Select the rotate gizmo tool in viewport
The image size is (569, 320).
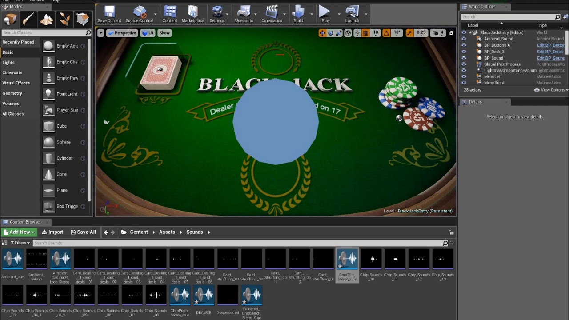[x=331, y=33]
